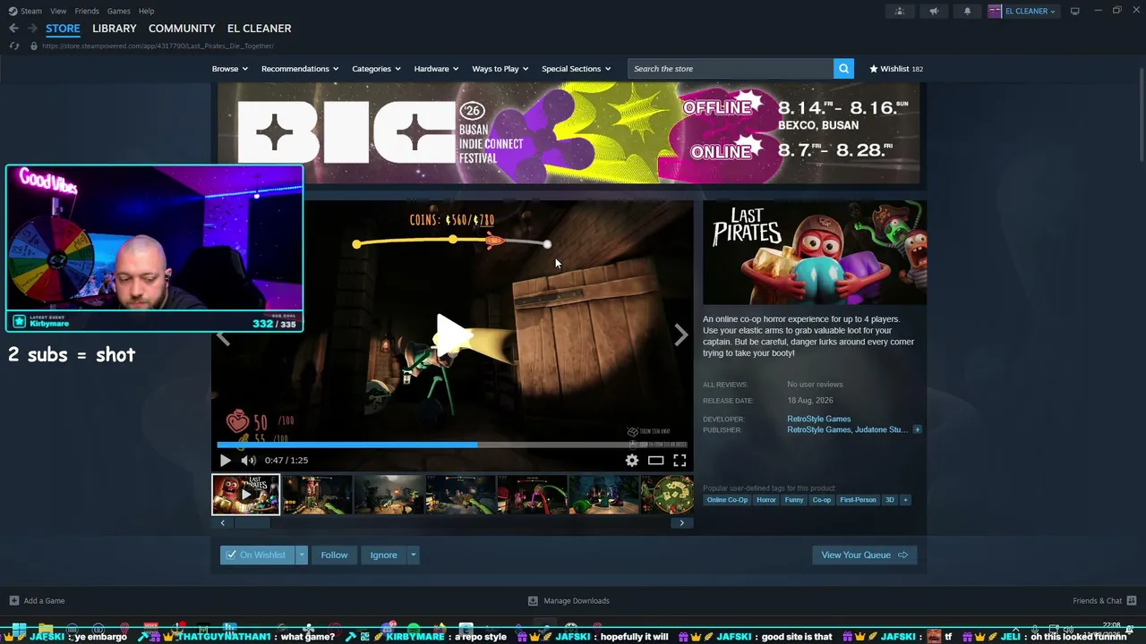1146x644 pixels.
Task: Switch to the LIBRARY tab
Action: 115,29
